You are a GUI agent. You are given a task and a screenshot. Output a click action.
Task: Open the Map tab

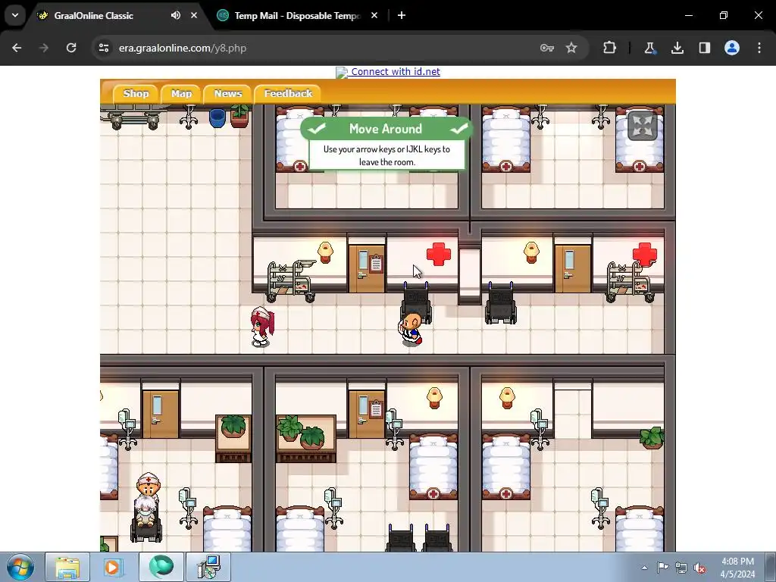tap(181, 93)
